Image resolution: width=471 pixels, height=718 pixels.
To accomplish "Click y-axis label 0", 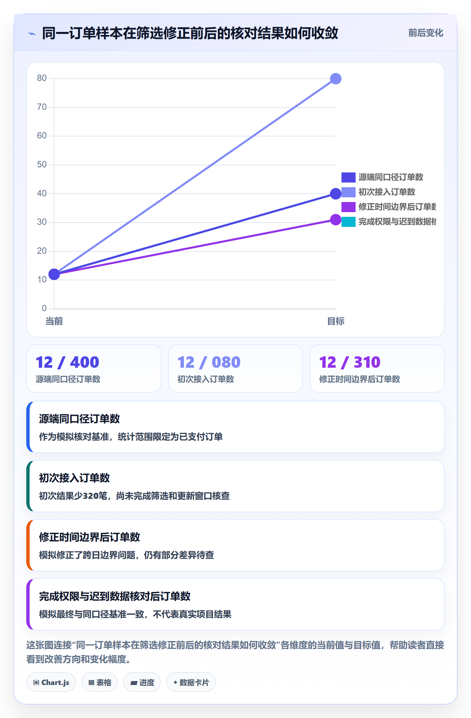I will coord(44,308).
